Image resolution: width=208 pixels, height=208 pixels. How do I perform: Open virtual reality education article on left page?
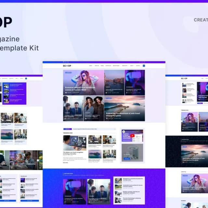pyautogui.click(x=23, y=160)
